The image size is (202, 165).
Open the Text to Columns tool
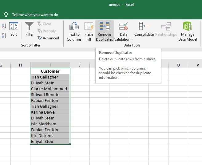(x=74, y=27)
